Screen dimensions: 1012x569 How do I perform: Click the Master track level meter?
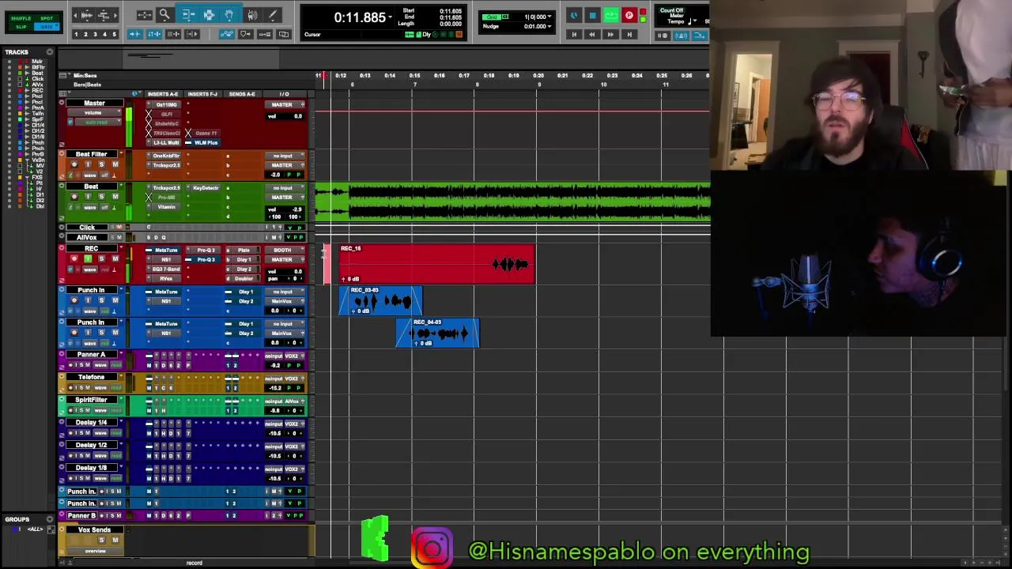pos(129,126)
